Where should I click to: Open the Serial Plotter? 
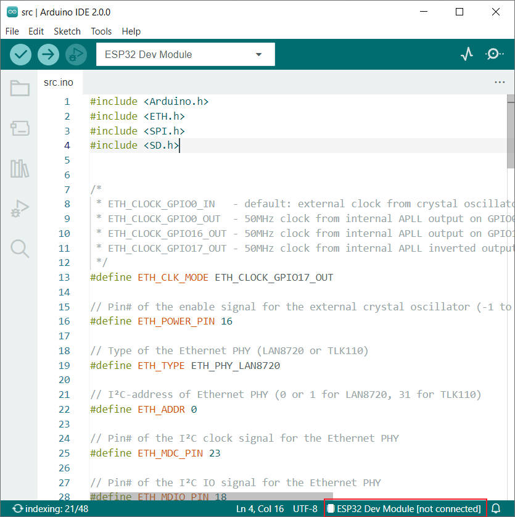(467, 54)
